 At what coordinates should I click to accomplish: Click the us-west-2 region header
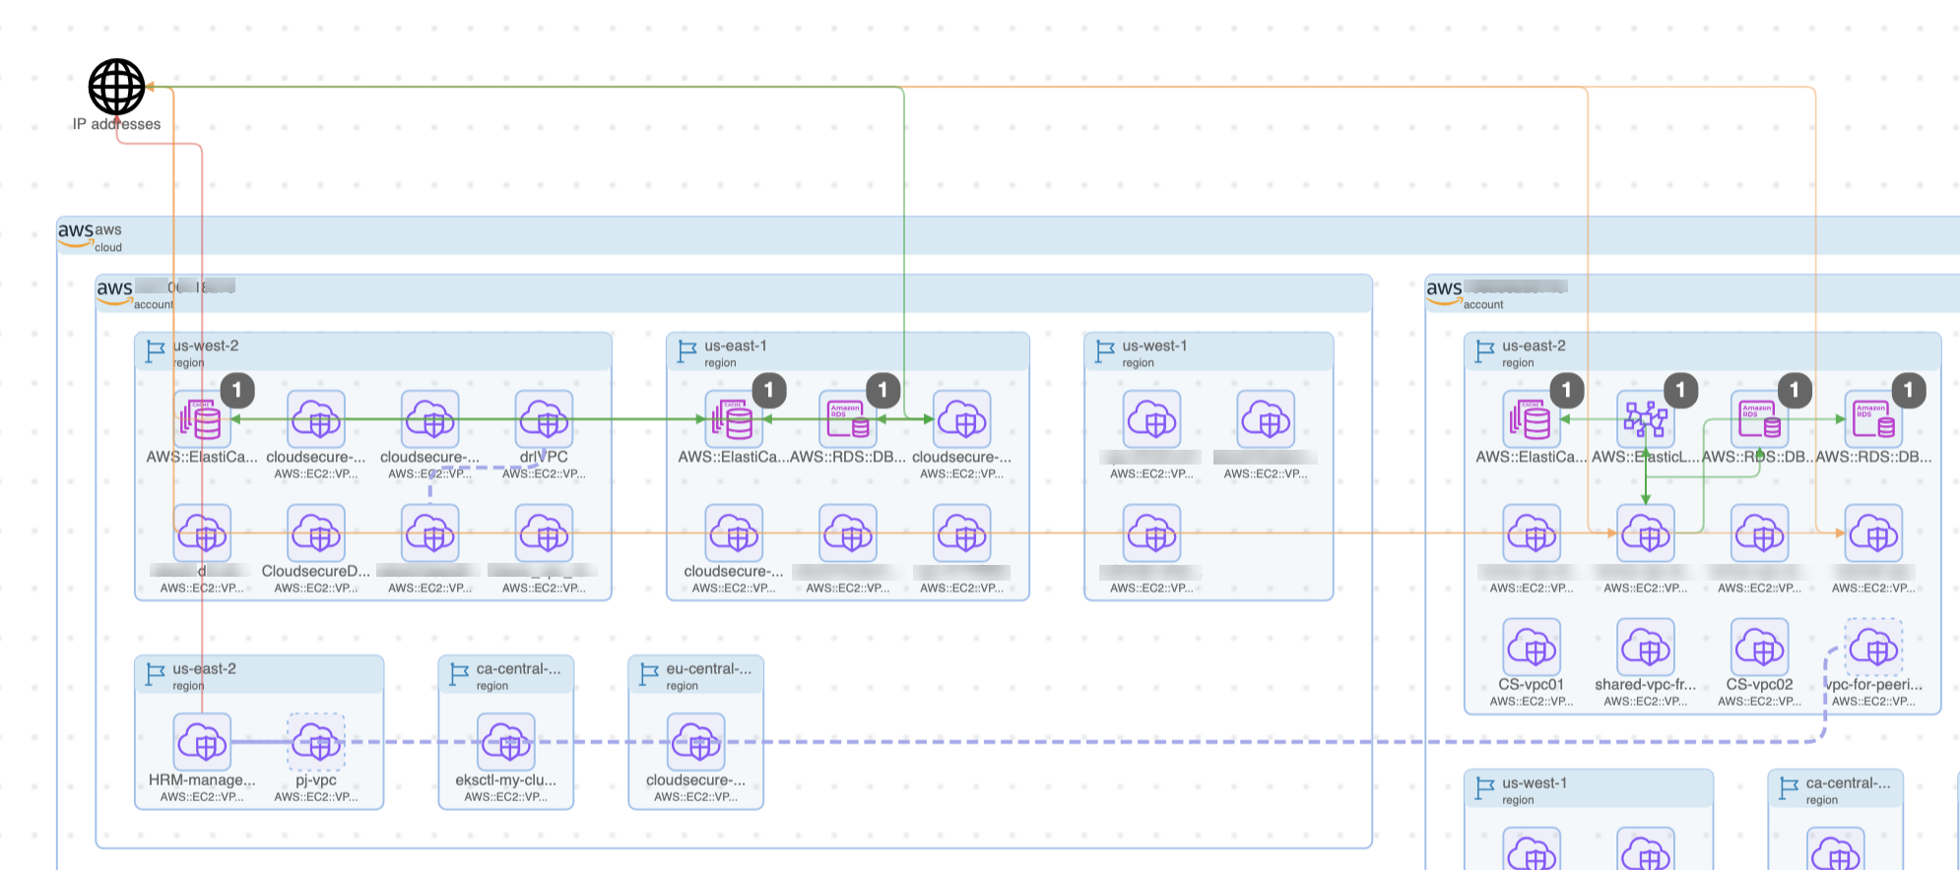(373, 352)
